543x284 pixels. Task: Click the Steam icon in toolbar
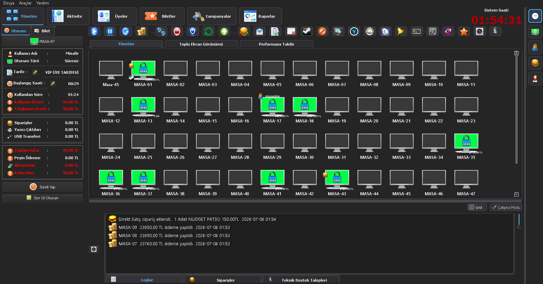point(307,31)
